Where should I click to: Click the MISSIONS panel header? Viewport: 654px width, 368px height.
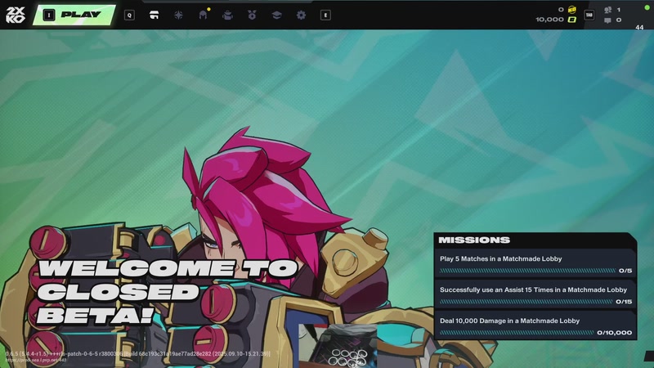click(x=535, y=240)
